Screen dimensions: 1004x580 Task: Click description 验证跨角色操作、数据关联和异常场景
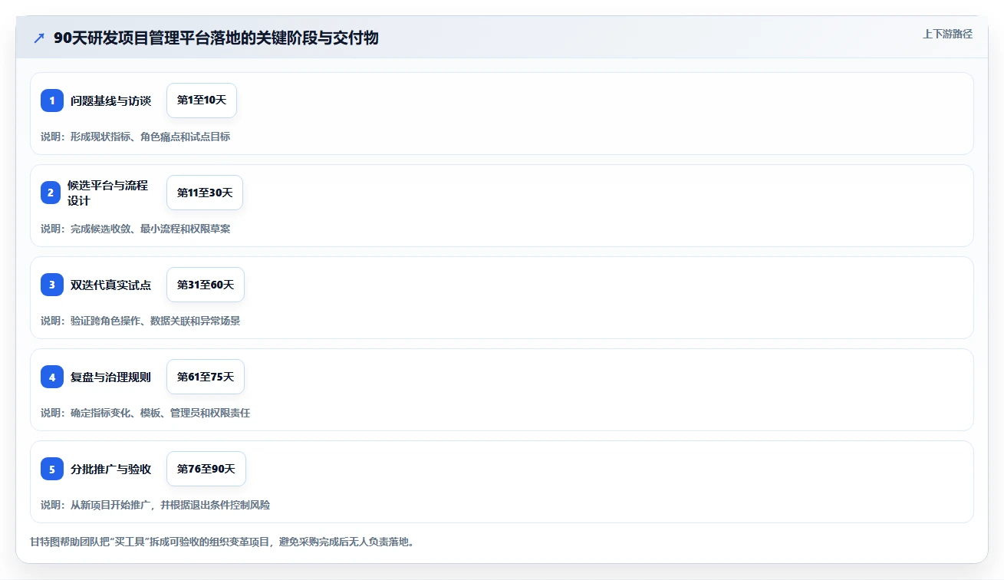coord(155,321)
